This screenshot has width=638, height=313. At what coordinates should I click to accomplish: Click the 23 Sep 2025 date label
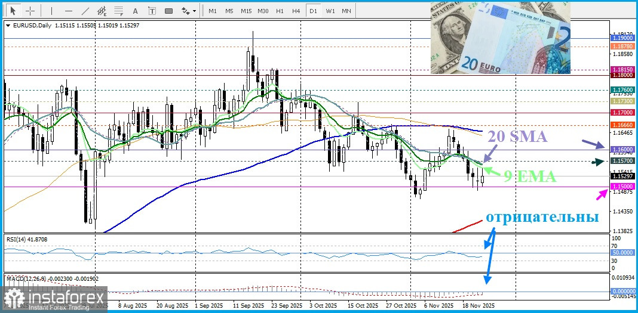287,305
